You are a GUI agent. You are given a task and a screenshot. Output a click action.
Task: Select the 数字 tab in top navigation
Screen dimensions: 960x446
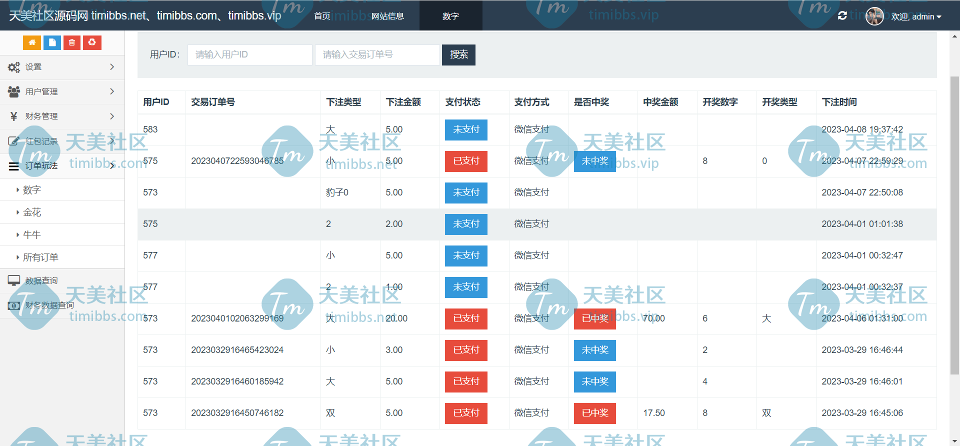point(450,16)
